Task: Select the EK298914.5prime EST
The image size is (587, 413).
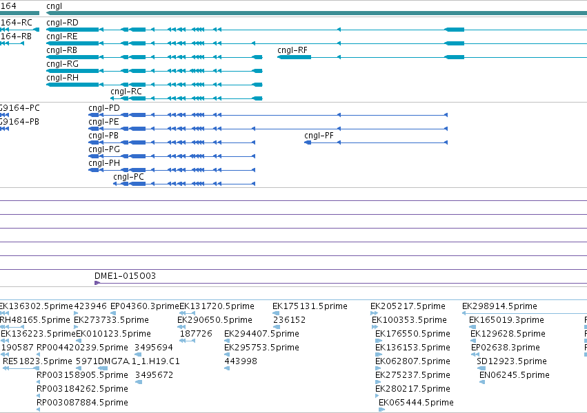Action: [x=500, y=306]
